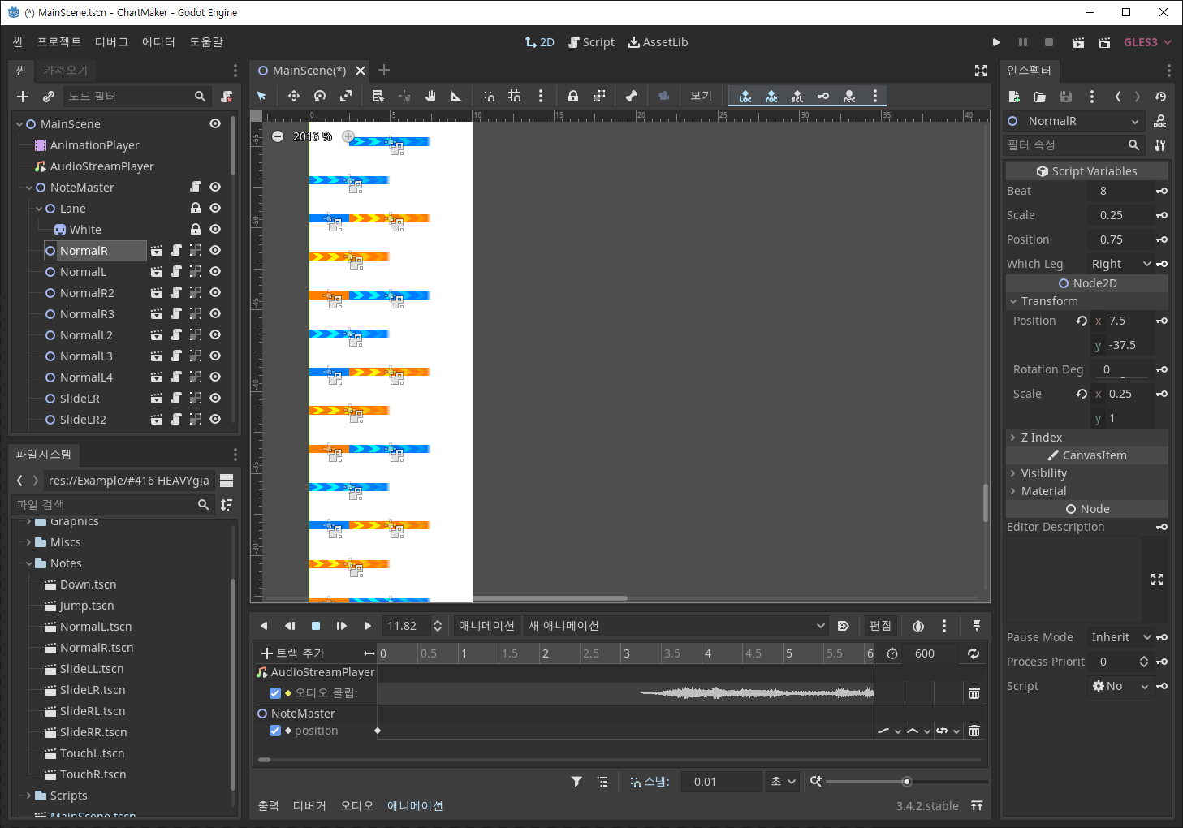Hide the NormalL2 node
Viewport: 1183px width, 828px height.
pyautogui.click(x=215, y=335)
